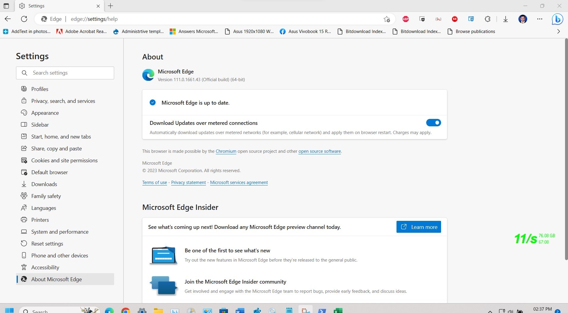Image resolution: width=568 pixels, height=313 pixels.
Task: Open AddText in photos bookmark
Action: tap(27, 32)
